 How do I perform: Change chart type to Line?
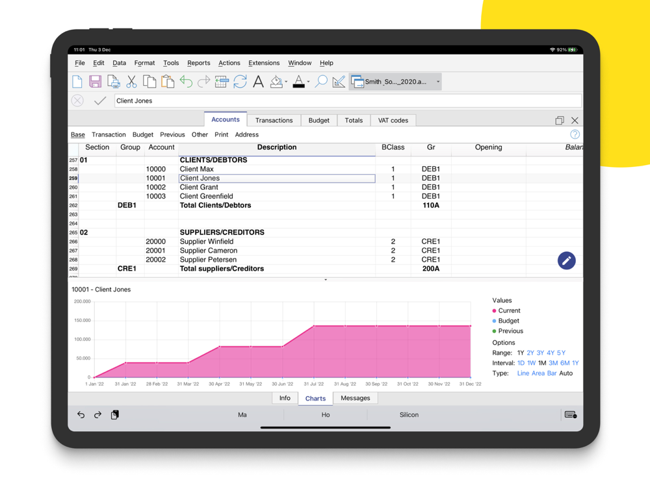(x=523, y=373)
